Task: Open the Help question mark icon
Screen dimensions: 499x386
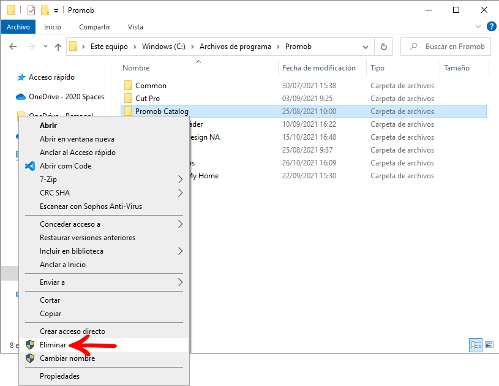Action: (492, 26)
